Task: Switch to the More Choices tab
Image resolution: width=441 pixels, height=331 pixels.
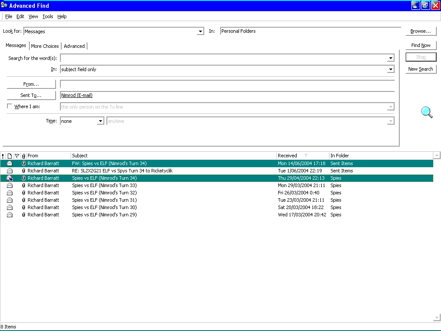Action: 45,46
